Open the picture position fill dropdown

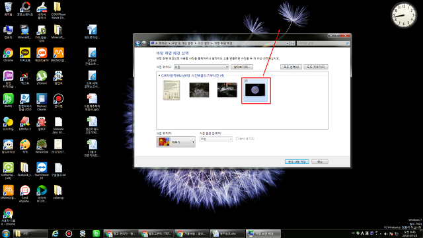tap(176, 142)
